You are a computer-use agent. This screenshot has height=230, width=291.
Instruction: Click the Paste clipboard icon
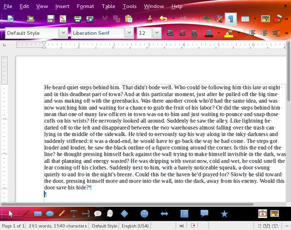point(128,19)
